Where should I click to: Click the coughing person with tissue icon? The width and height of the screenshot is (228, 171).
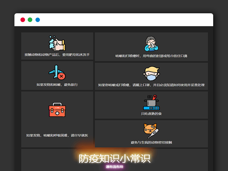(x=151, y=44)
